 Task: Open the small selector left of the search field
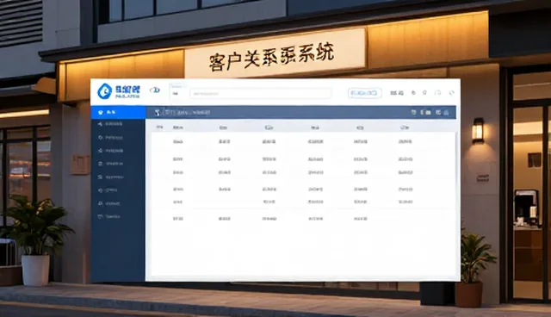[178, 93]
